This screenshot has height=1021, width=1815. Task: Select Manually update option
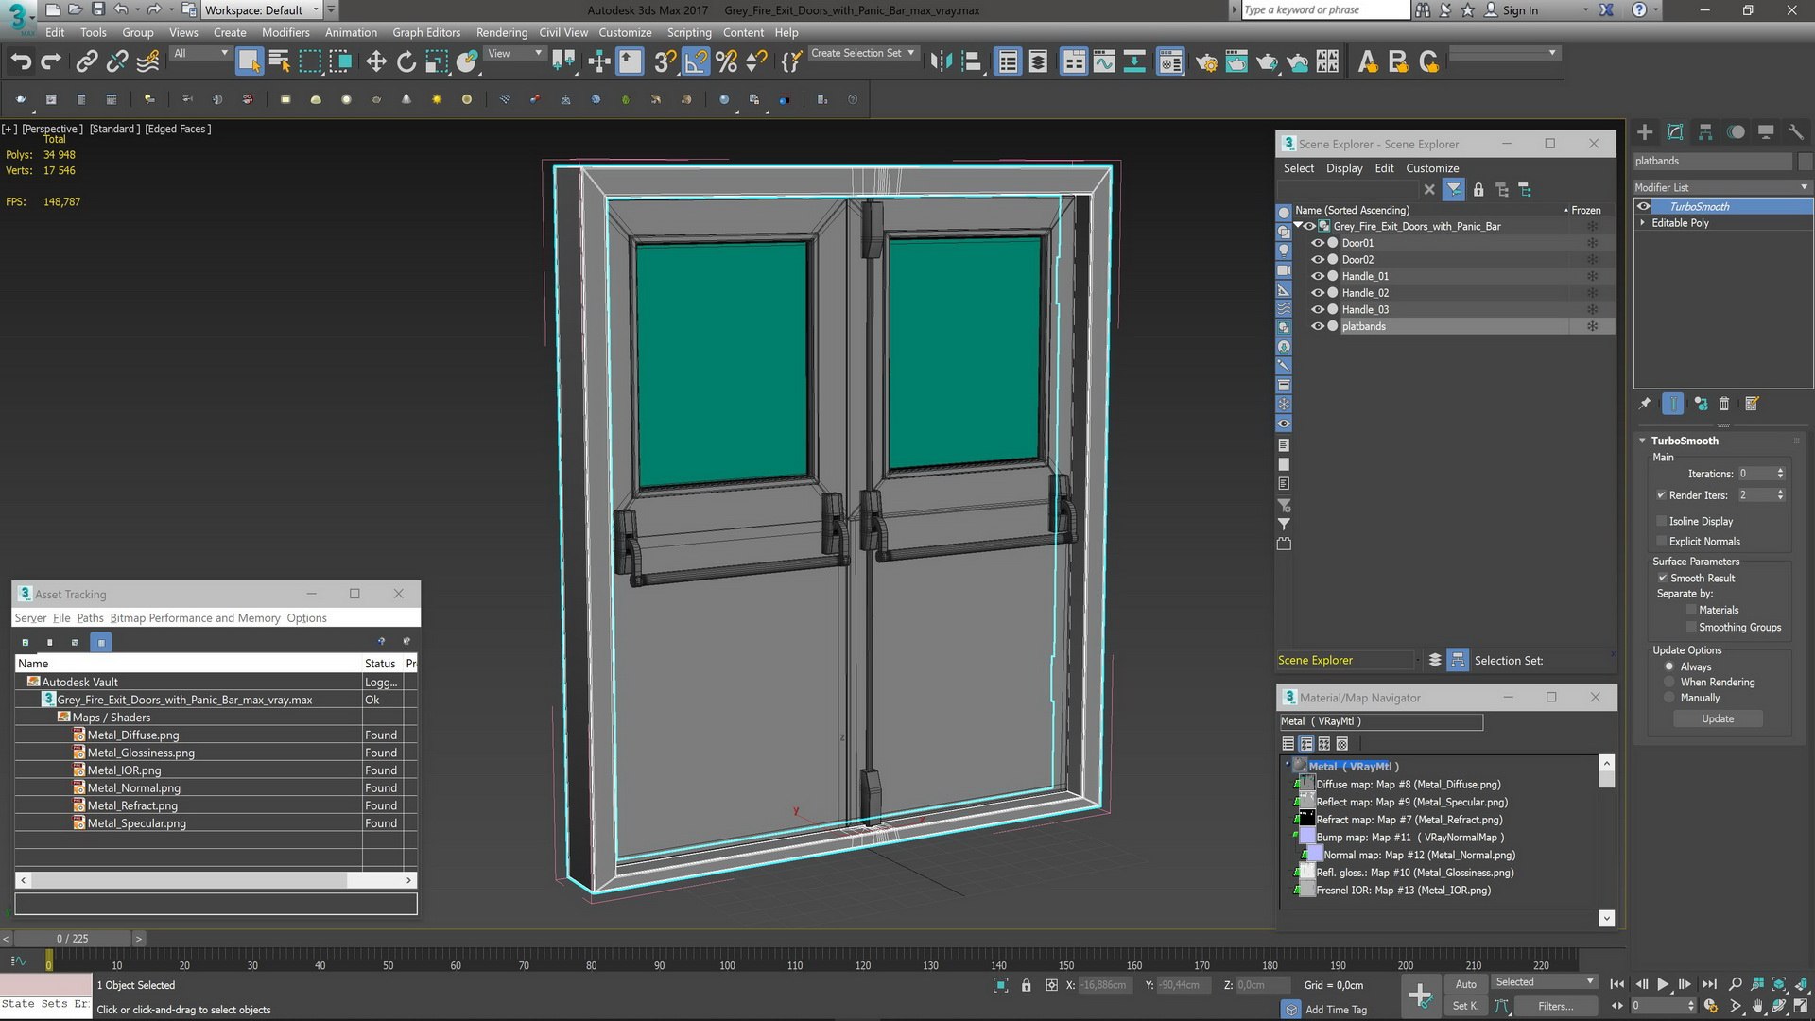coord(1669,698)
